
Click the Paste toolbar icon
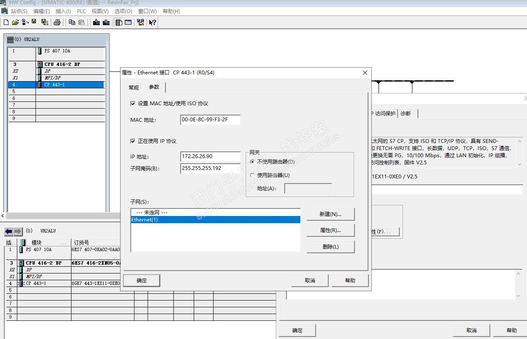point(82,22)
